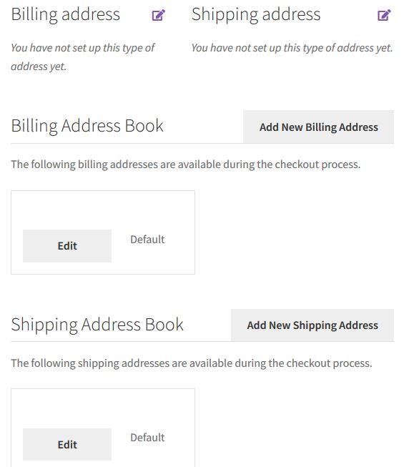Click the blank area inside the shipping address card

click(x=103, y=408)
